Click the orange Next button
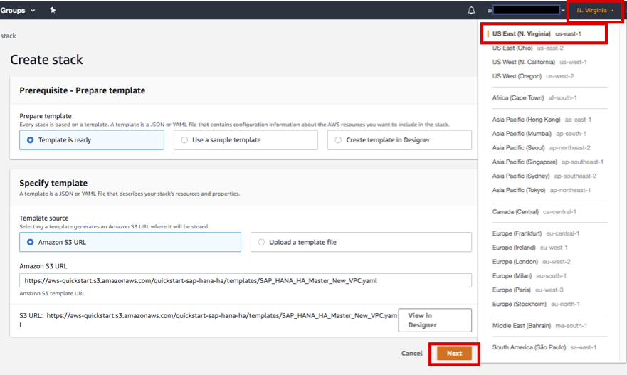Image resolution: width=627 pixels, height=375 pixels. (454, 353)
